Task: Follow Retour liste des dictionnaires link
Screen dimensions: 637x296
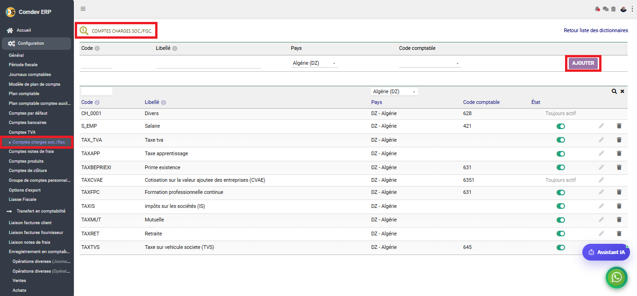Action: 596,30
